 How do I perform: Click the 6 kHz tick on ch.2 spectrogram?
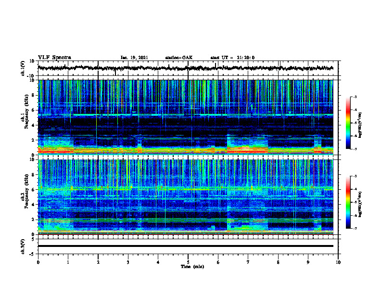click(34, 190)
